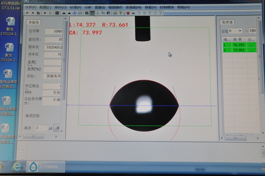Open the 表面能(N) menu
The height and width of the screenshot is (176, 265).
pos(133,7)
